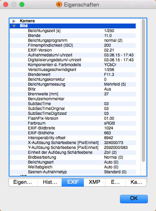Select the Aufnahmedatum/-uhrzeit row

point(73,55)
